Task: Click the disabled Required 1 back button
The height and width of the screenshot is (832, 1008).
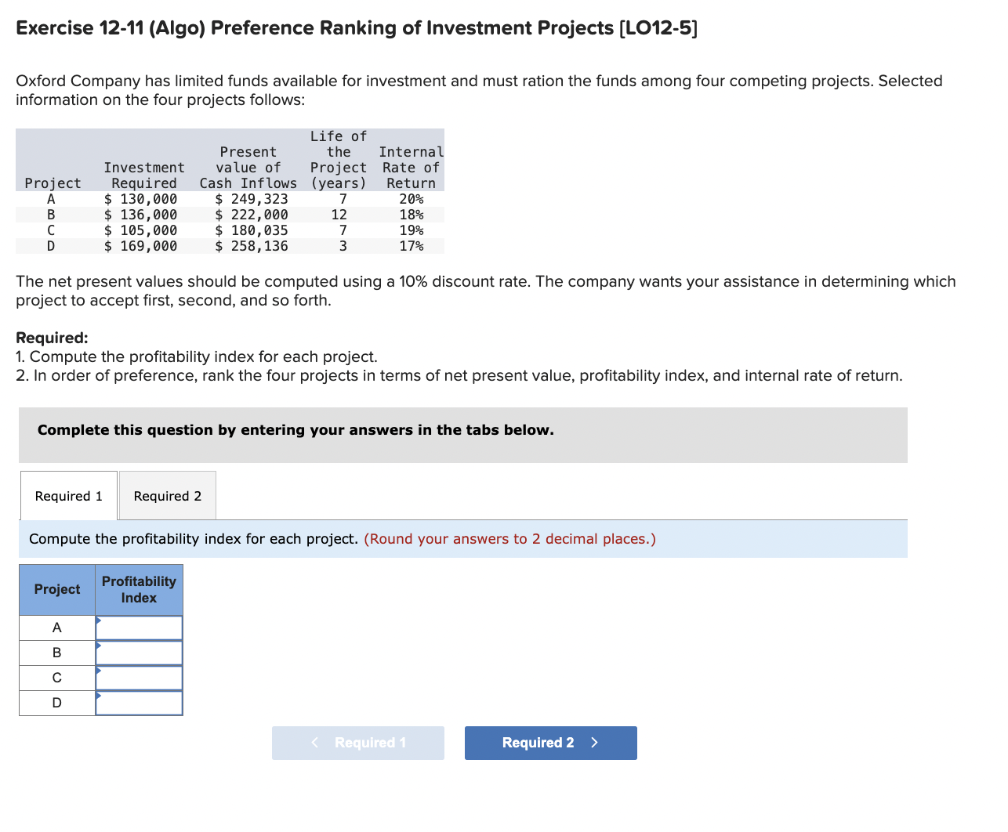Action: pos(357,743)
